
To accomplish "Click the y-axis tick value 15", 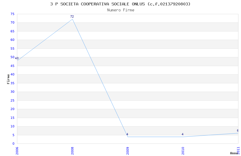I will coord(12,118).
